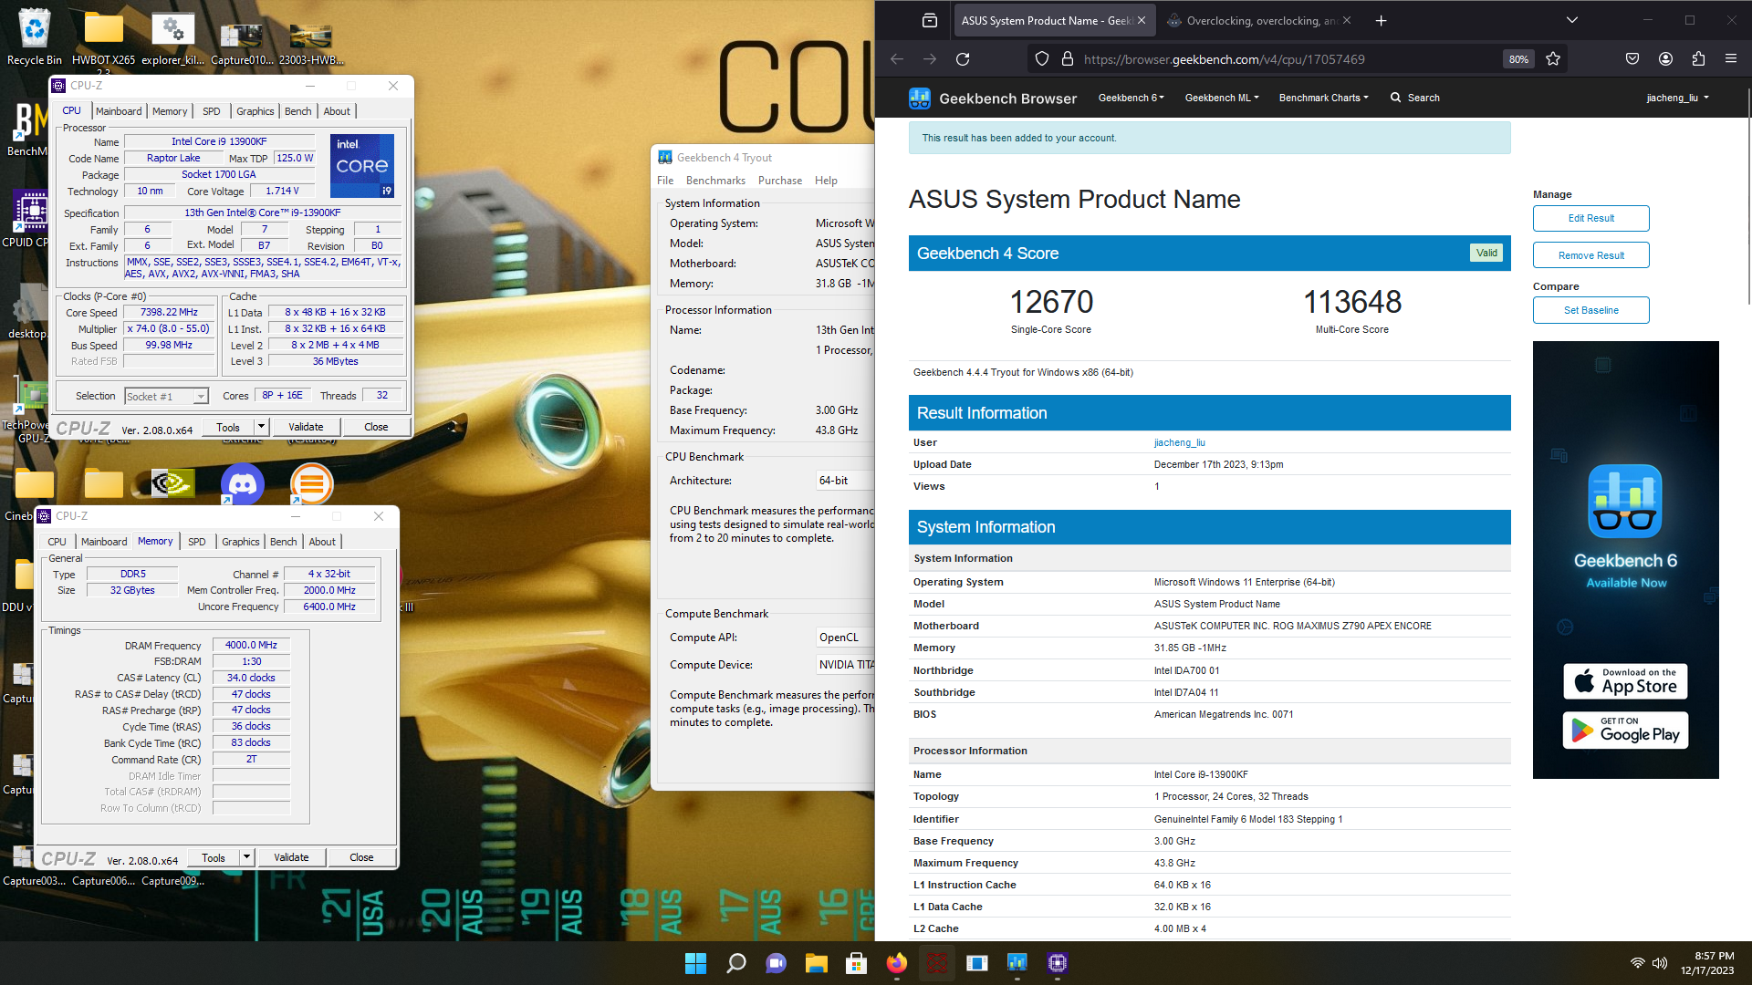Click Edit Result button
The height and width of the screenshot is (985, 1752).
click(x=1590, y=218)
